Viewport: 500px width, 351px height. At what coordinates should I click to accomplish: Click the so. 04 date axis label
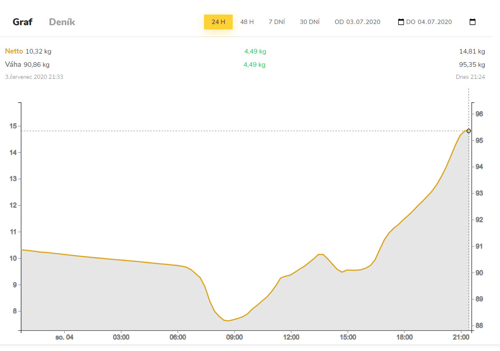64,337
